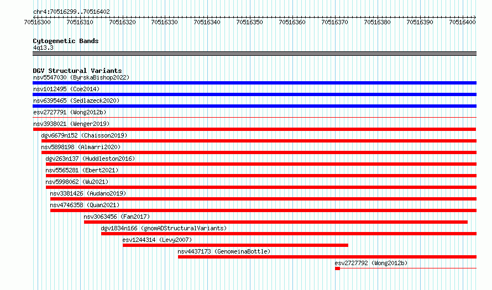Open the nsv6395465 (Sedlazeck2020) variant label
The height and width of the screenshot is (290, 492).
pyautogui.click(x=76, y=101)
